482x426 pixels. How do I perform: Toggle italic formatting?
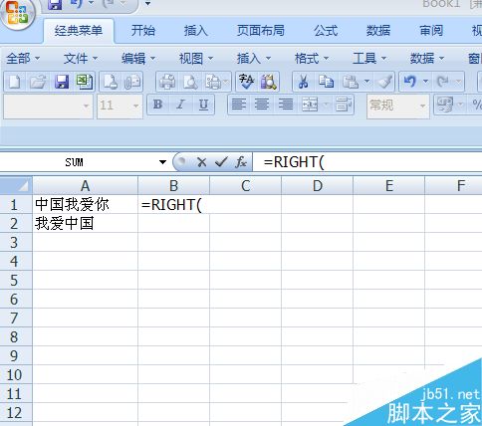[180, 105]
